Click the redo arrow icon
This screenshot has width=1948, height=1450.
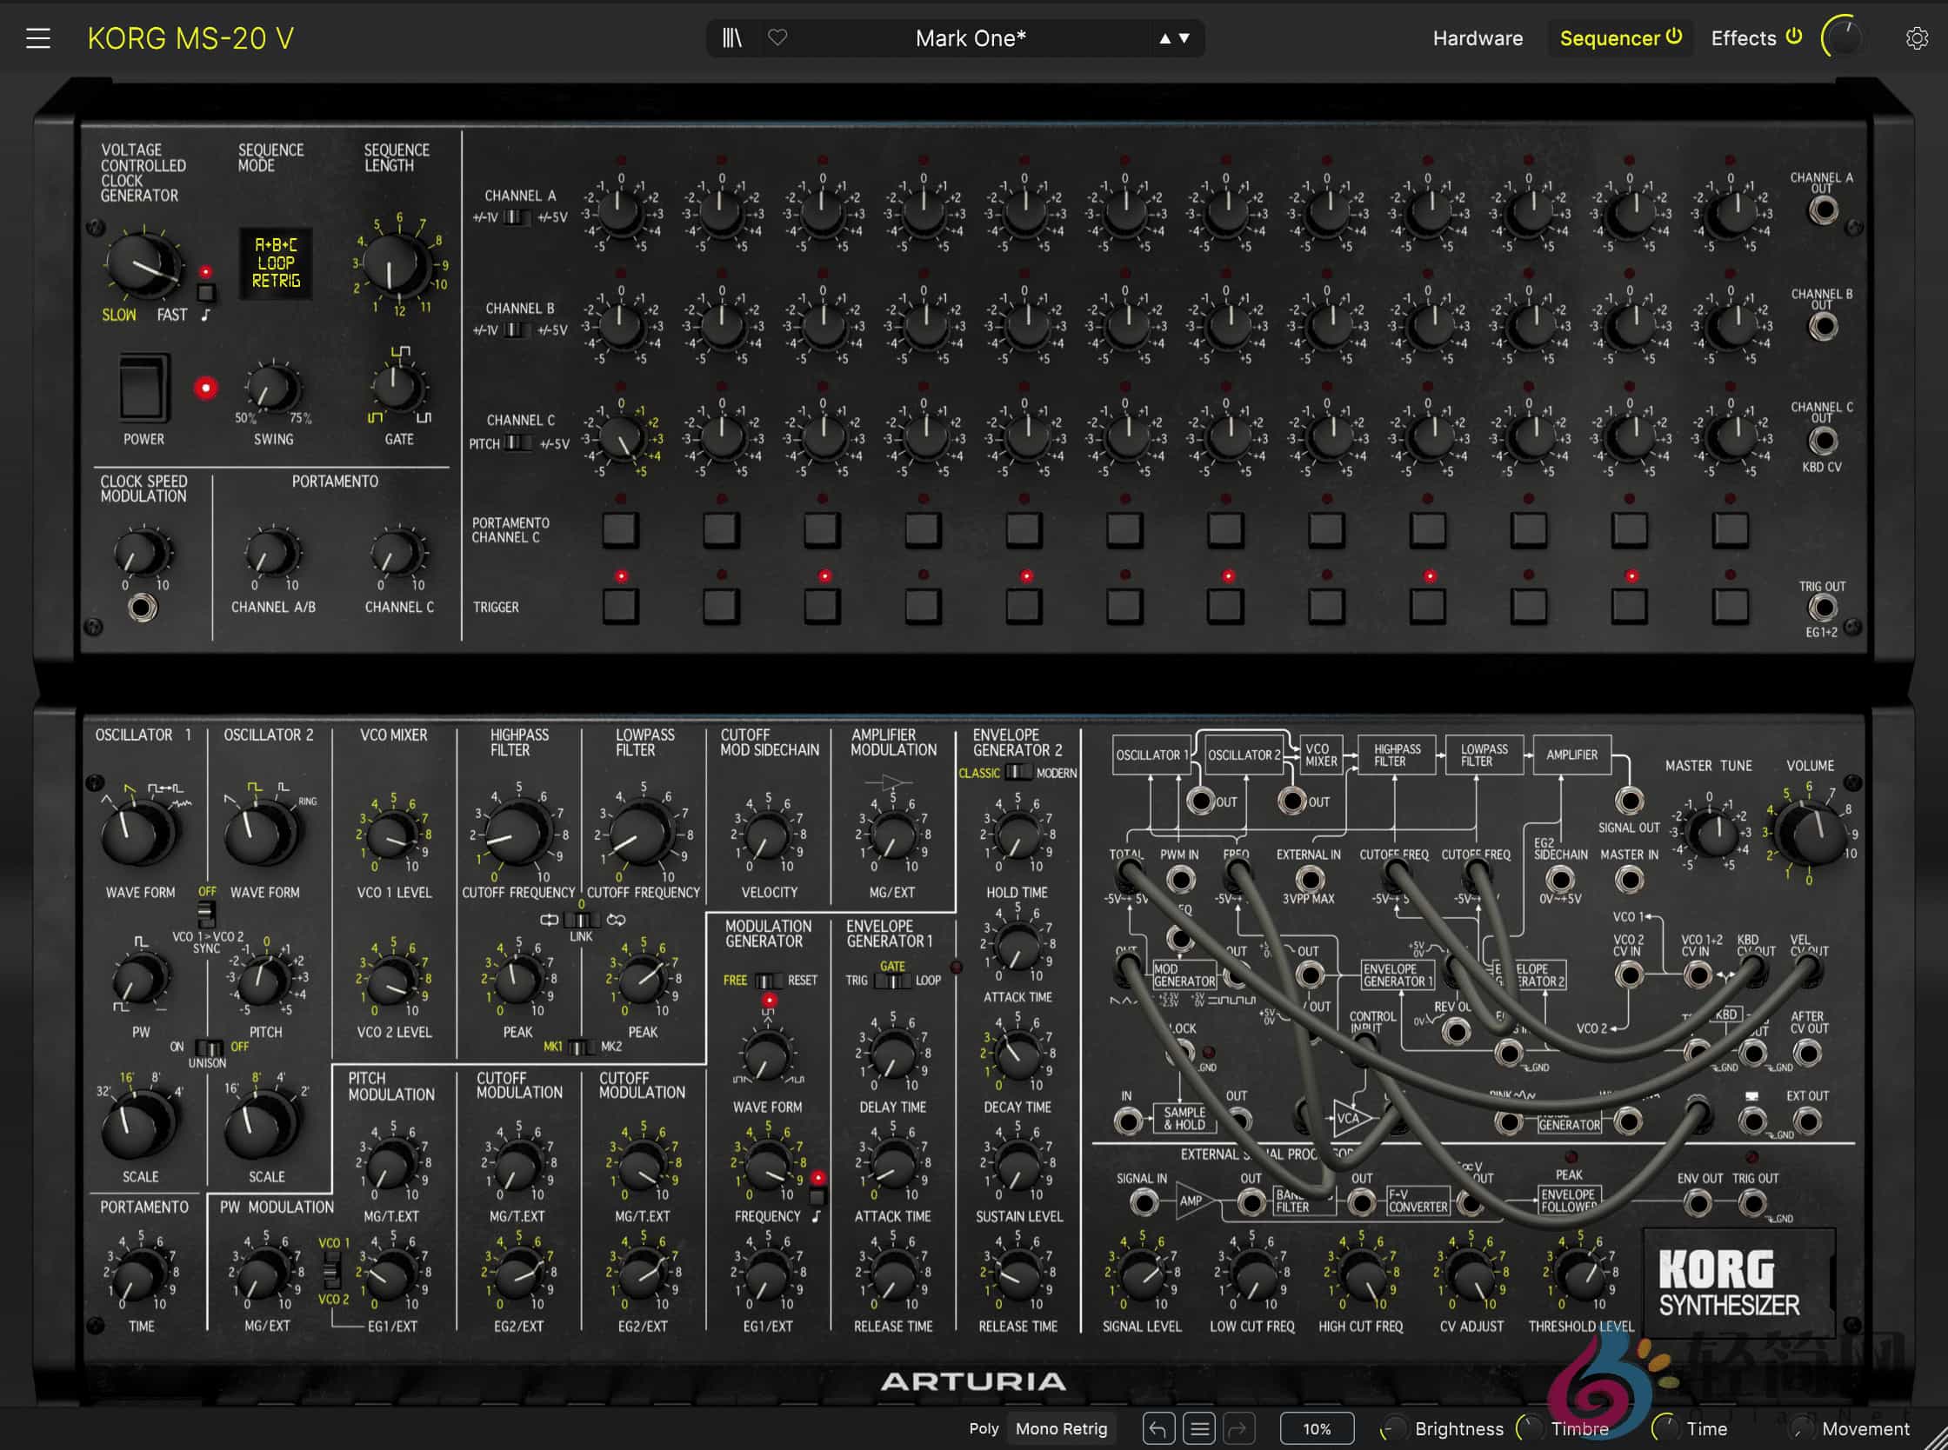(x=1238, y=1429)
